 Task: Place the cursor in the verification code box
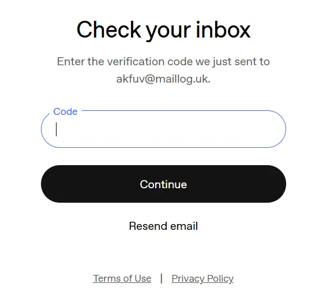pyautogui.click(x=163, y=129)
